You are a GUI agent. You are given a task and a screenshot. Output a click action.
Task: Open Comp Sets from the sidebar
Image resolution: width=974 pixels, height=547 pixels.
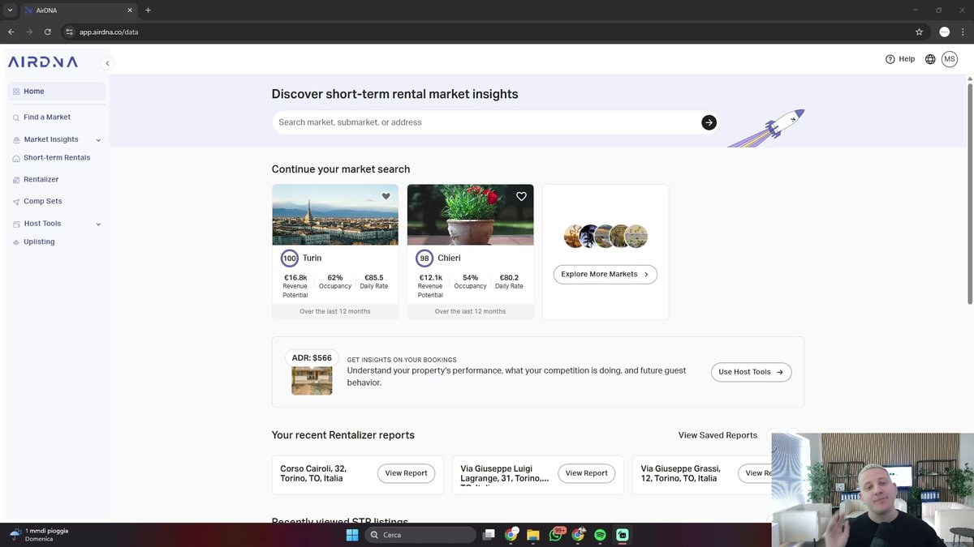coord(42,201)
